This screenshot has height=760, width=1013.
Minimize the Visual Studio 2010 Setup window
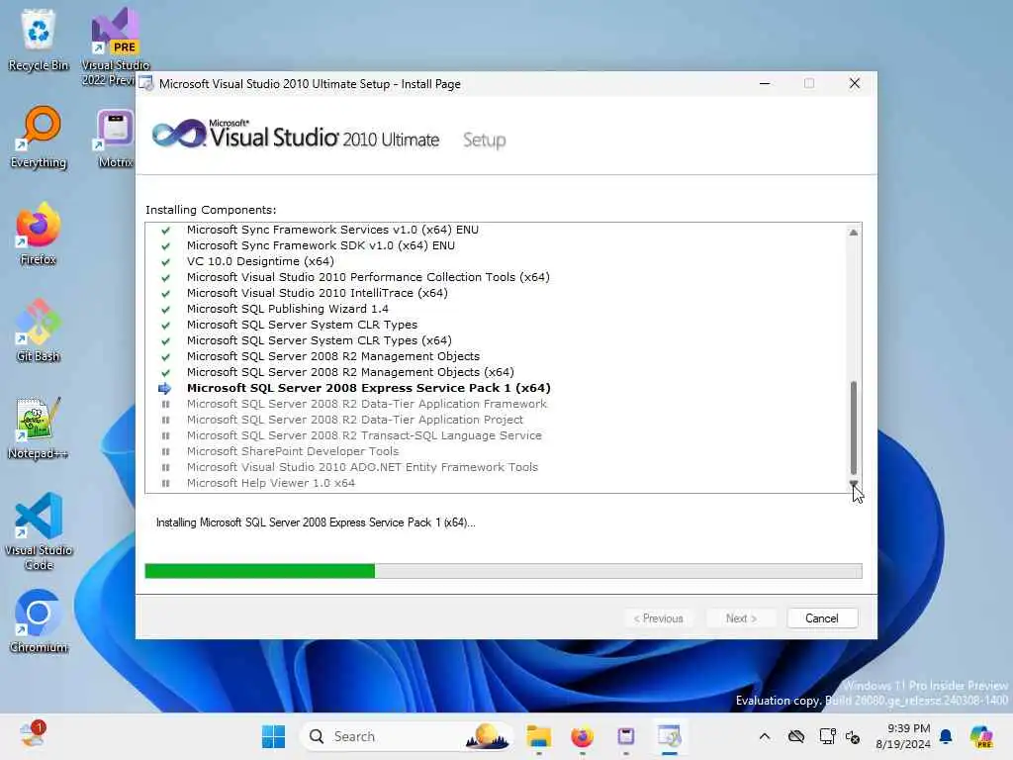click(x=765, y=83)
